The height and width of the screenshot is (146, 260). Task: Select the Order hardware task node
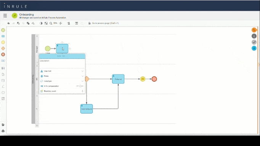pyautogui.click(x=87, y=109)
